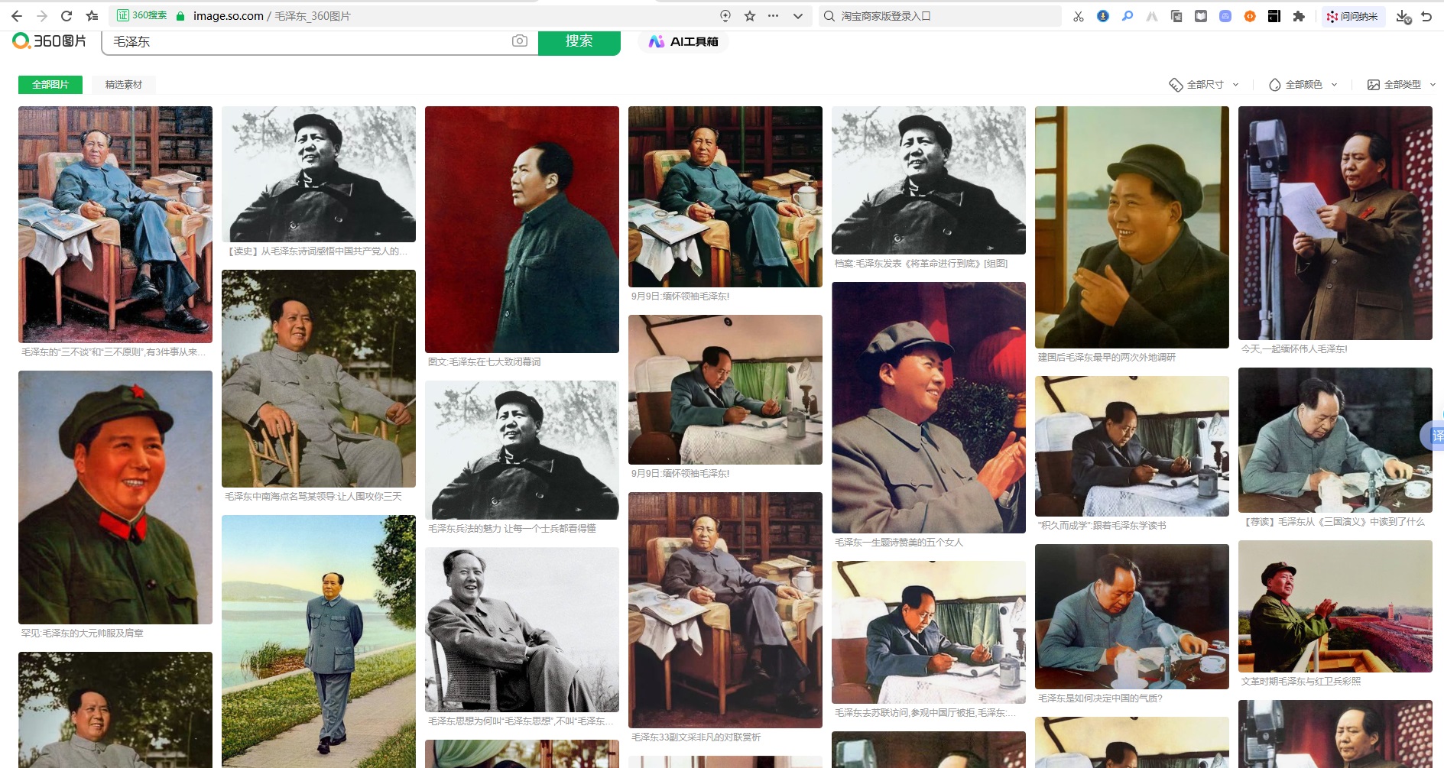Expand the address bar chevron dropdown
The image size is (1444, 768).
798,16
